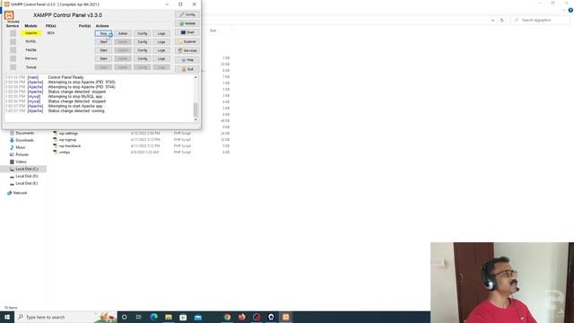Screen dimensions: 574x323
Task: Open Mail app from the taskbar
Action: (197, 317)
